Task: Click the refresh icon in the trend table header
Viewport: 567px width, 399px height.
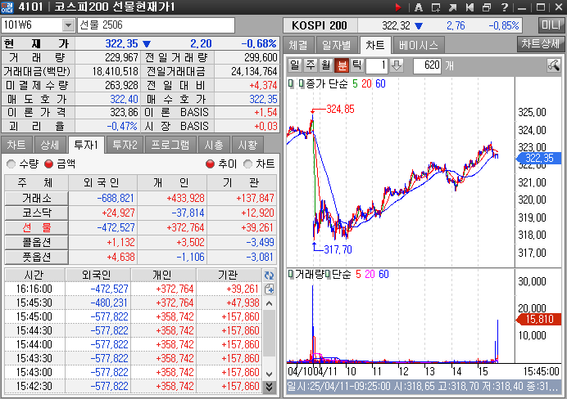Action: (x=269, y=276)
